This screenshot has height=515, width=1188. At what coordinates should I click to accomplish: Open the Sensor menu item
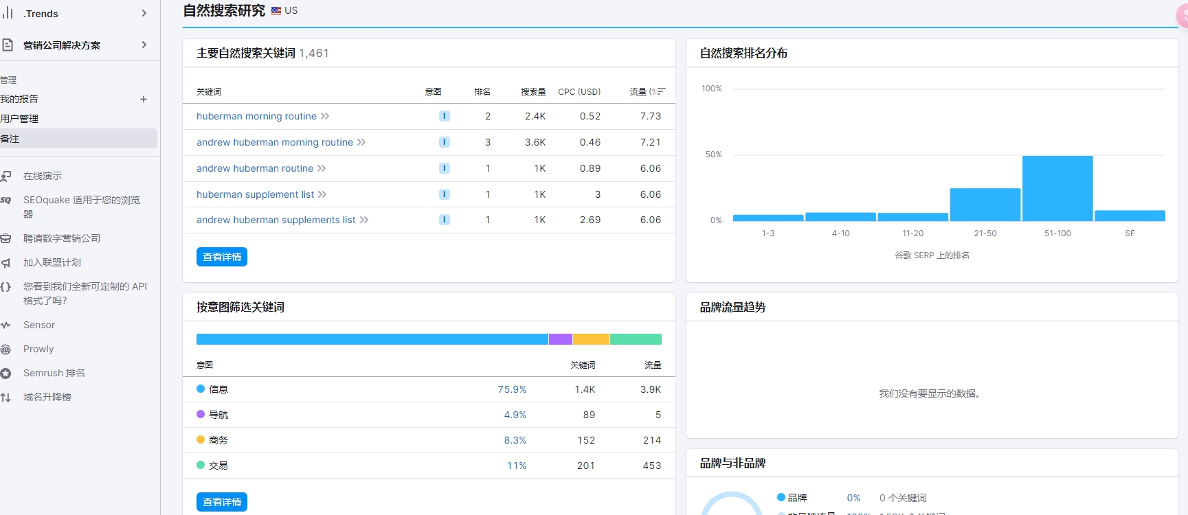[x=39, y=325]
